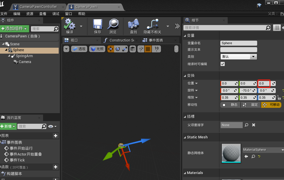This screenshot has width=284, height=180.
Task: Set mobility to 静态 (Static)
Action: 230,105
